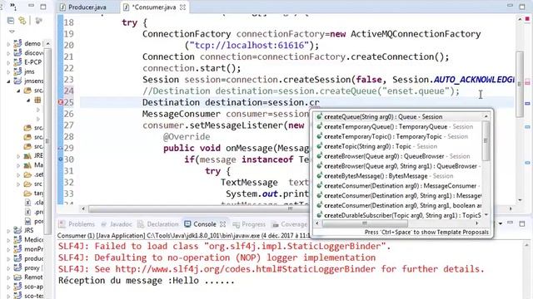The image size is (533, 299).
Task: Toggle Link with Editor icon
Action: 22,21
